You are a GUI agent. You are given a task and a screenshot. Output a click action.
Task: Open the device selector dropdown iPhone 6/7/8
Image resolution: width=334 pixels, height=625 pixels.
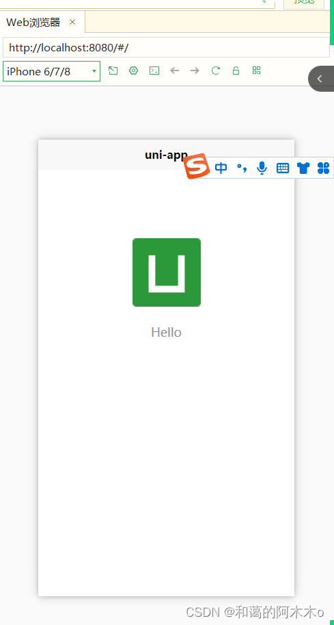tap(51, 71)
